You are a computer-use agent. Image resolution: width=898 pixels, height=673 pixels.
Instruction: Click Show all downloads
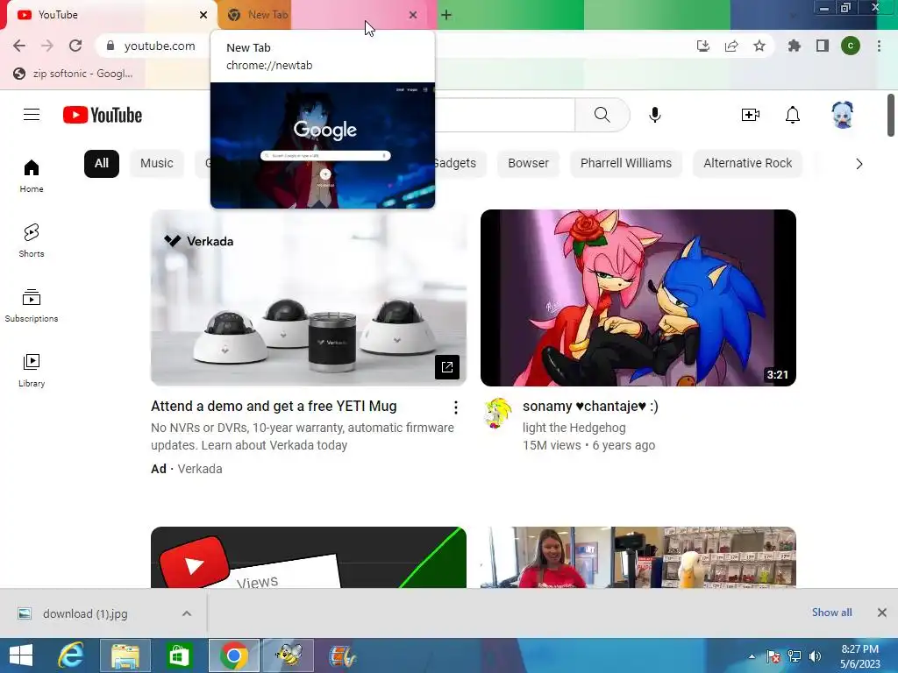point(831,613)
